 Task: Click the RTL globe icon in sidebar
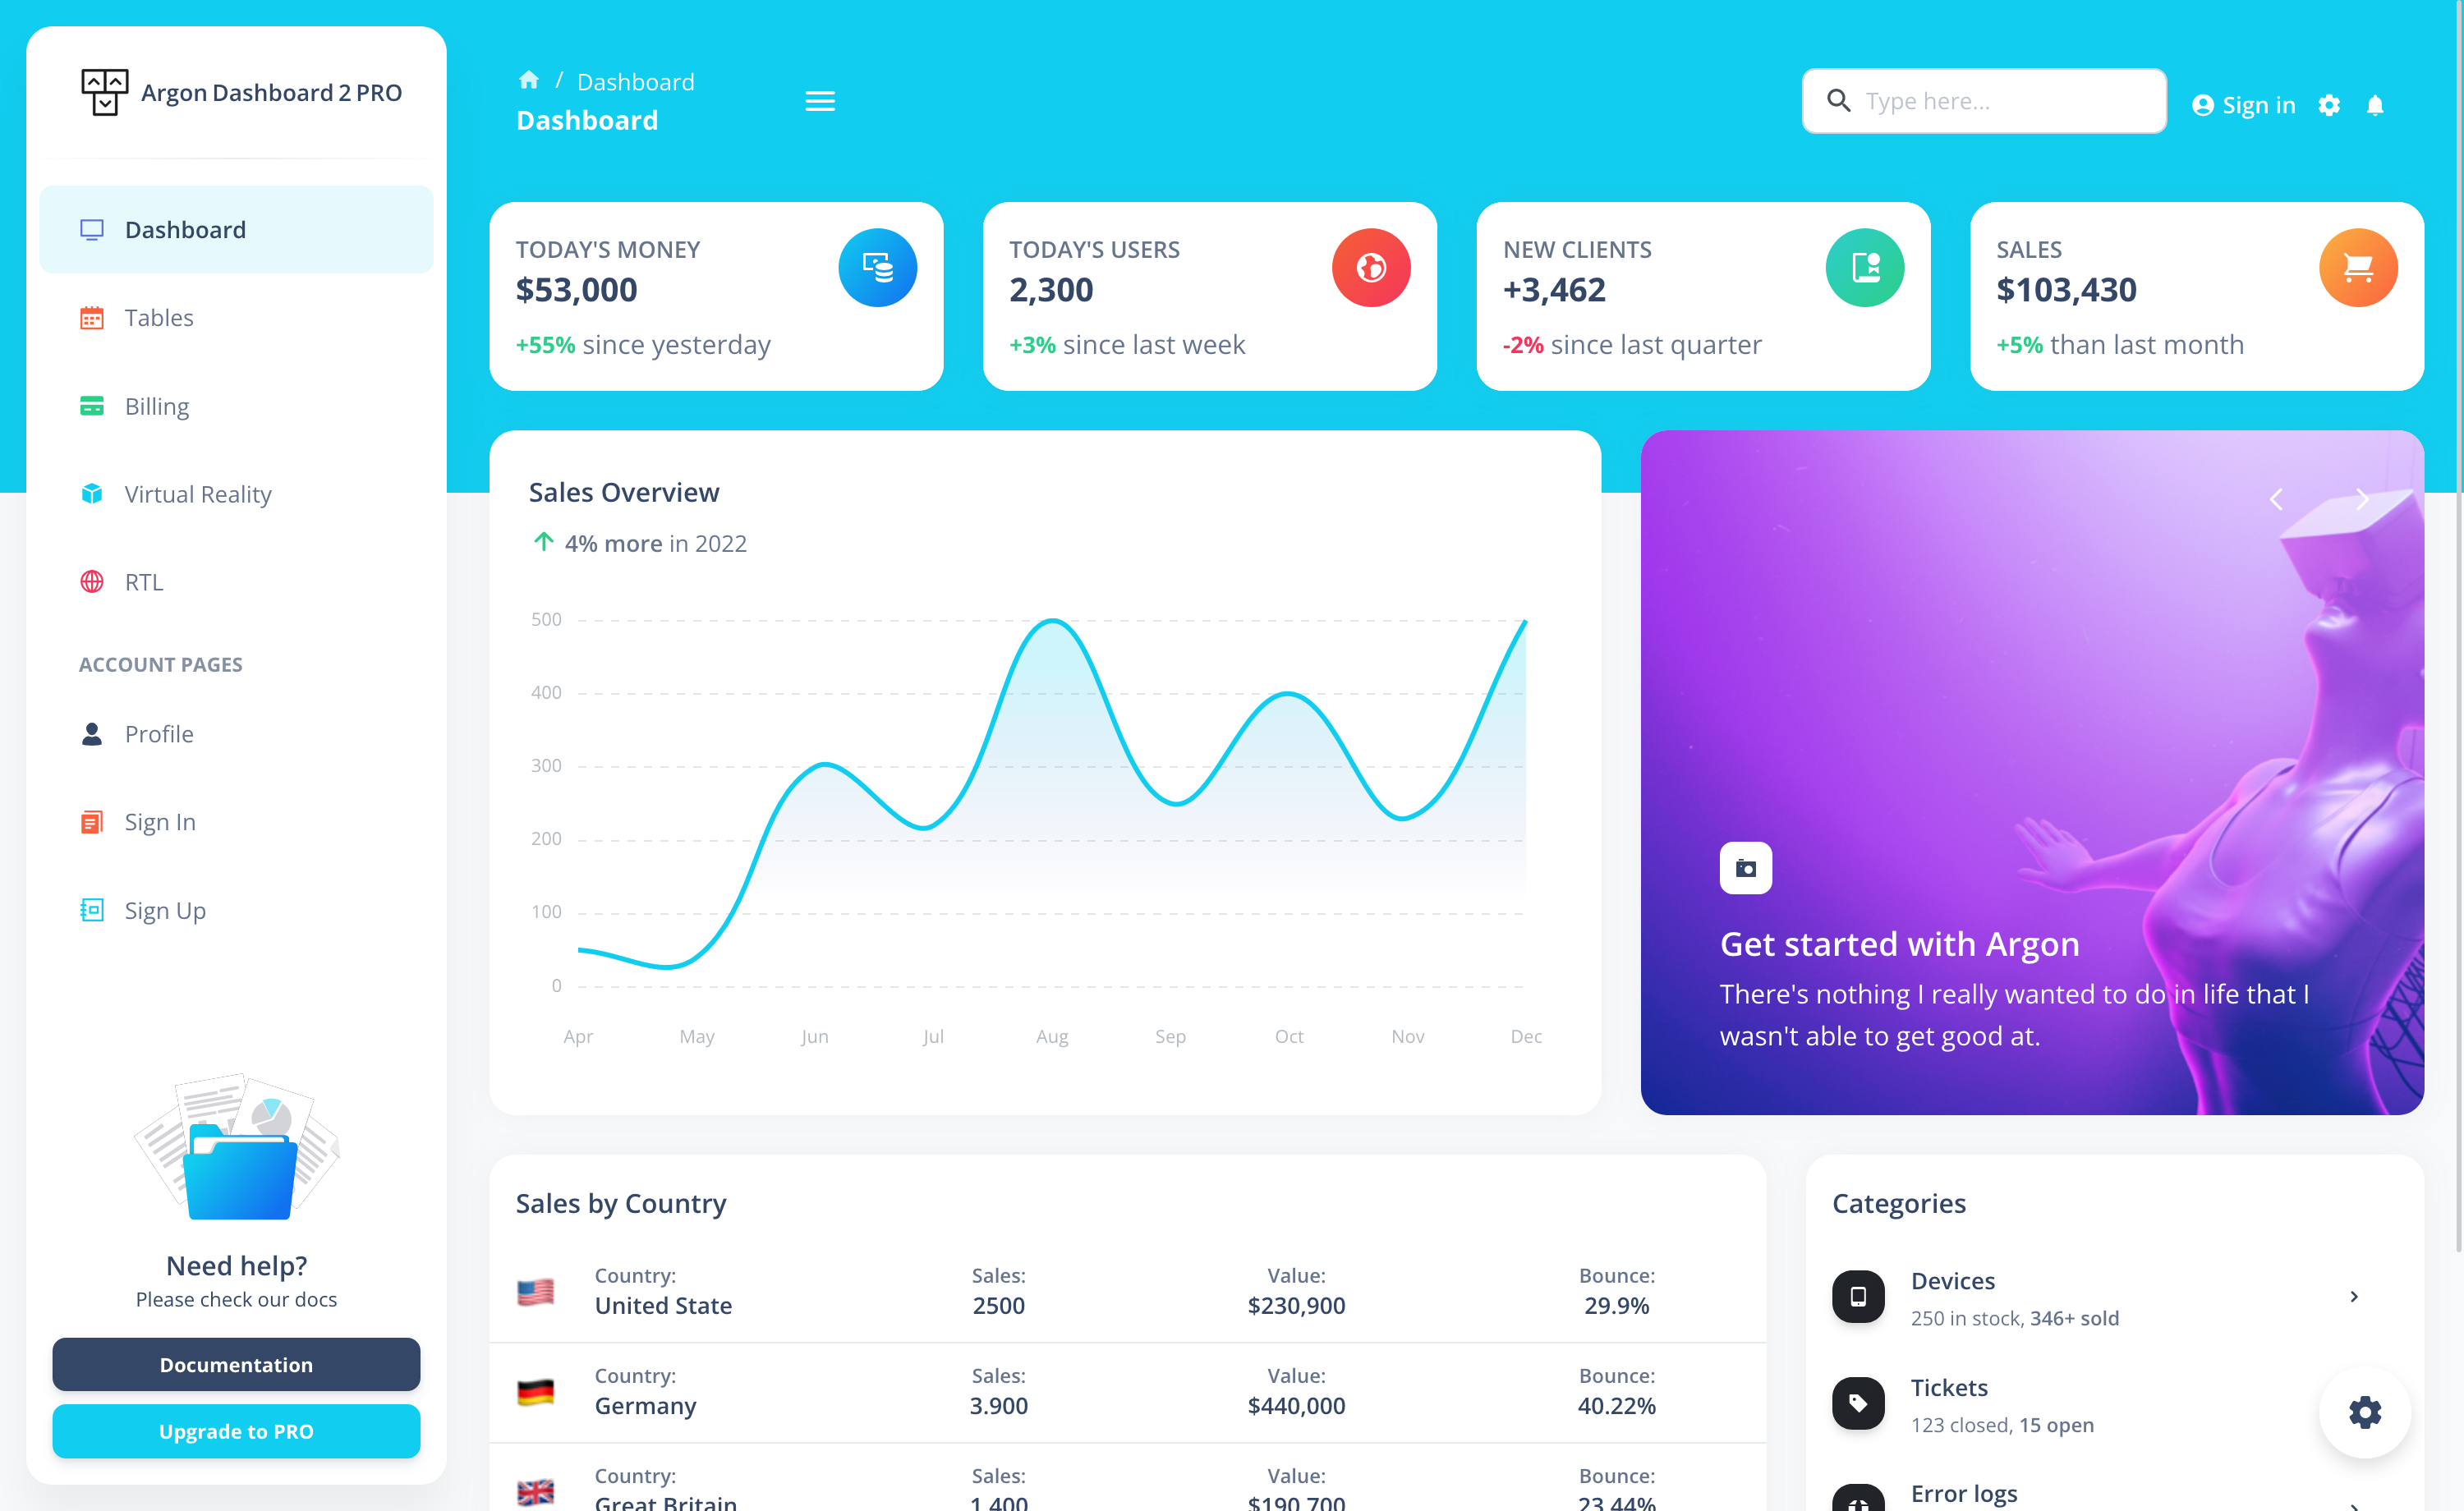pyautogui.click(x=91, y=581)
